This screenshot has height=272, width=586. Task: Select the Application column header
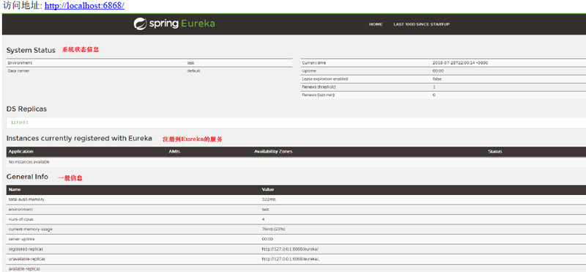coord(21,152)
